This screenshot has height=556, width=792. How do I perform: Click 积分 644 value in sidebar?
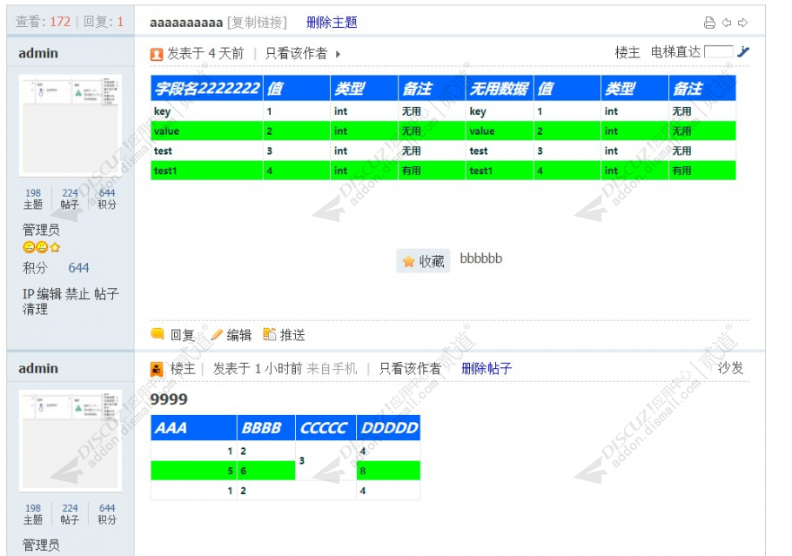click(x=79, y=268)
